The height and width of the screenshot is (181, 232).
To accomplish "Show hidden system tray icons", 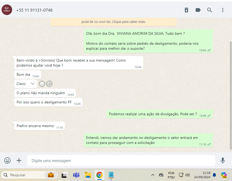I will tap(153, 175).
